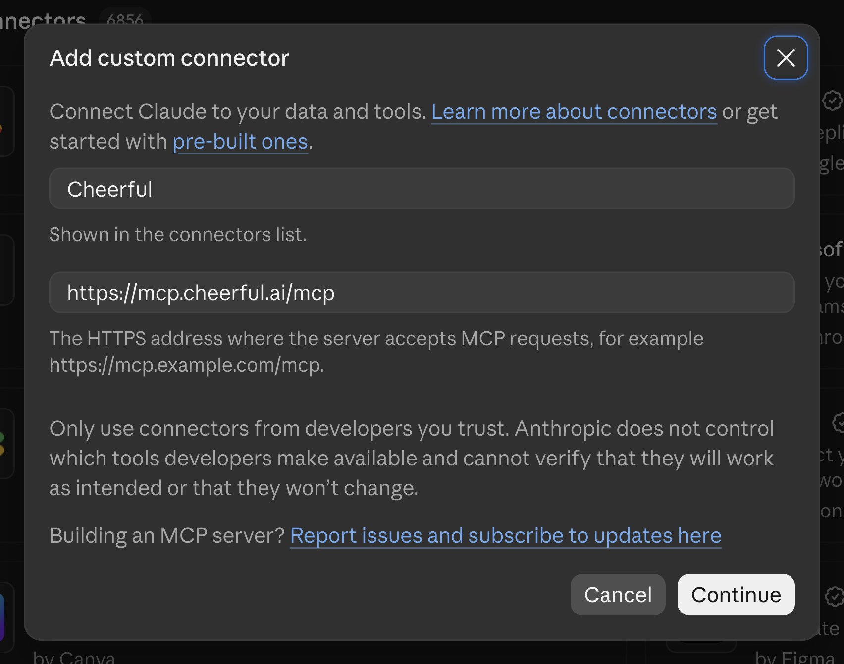Edit the connector name field containing Cheerful
The image size is (844, 664).
[422, 189]
